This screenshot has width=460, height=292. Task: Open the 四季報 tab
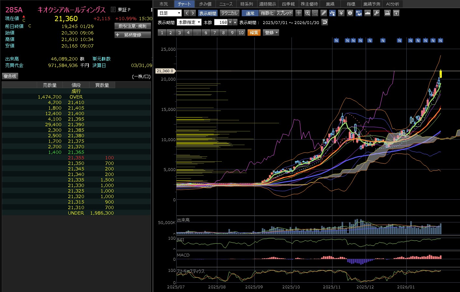[288, 4]
